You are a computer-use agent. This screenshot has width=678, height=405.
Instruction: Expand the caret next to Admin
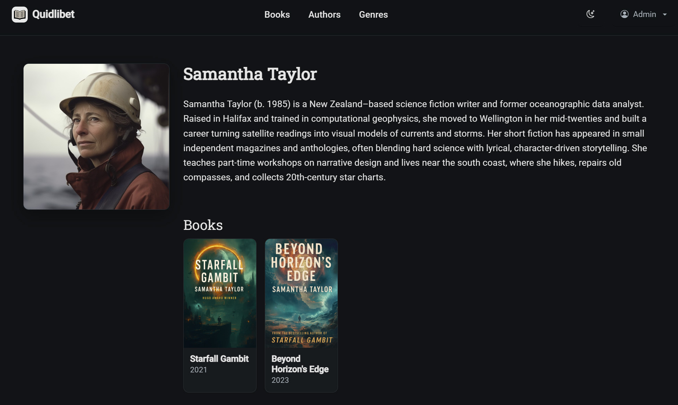click(664, 15)
